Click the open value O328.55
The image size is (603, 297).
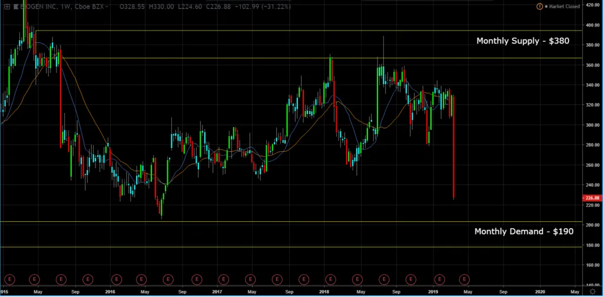point(132,6)
